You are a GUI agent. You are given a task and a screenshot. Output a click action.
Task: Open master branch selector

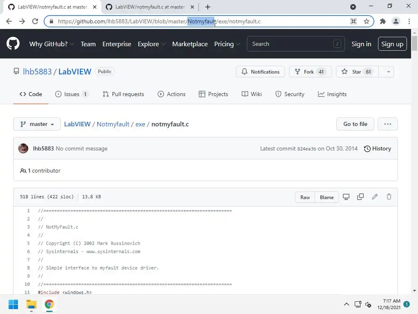coord(37,124)
